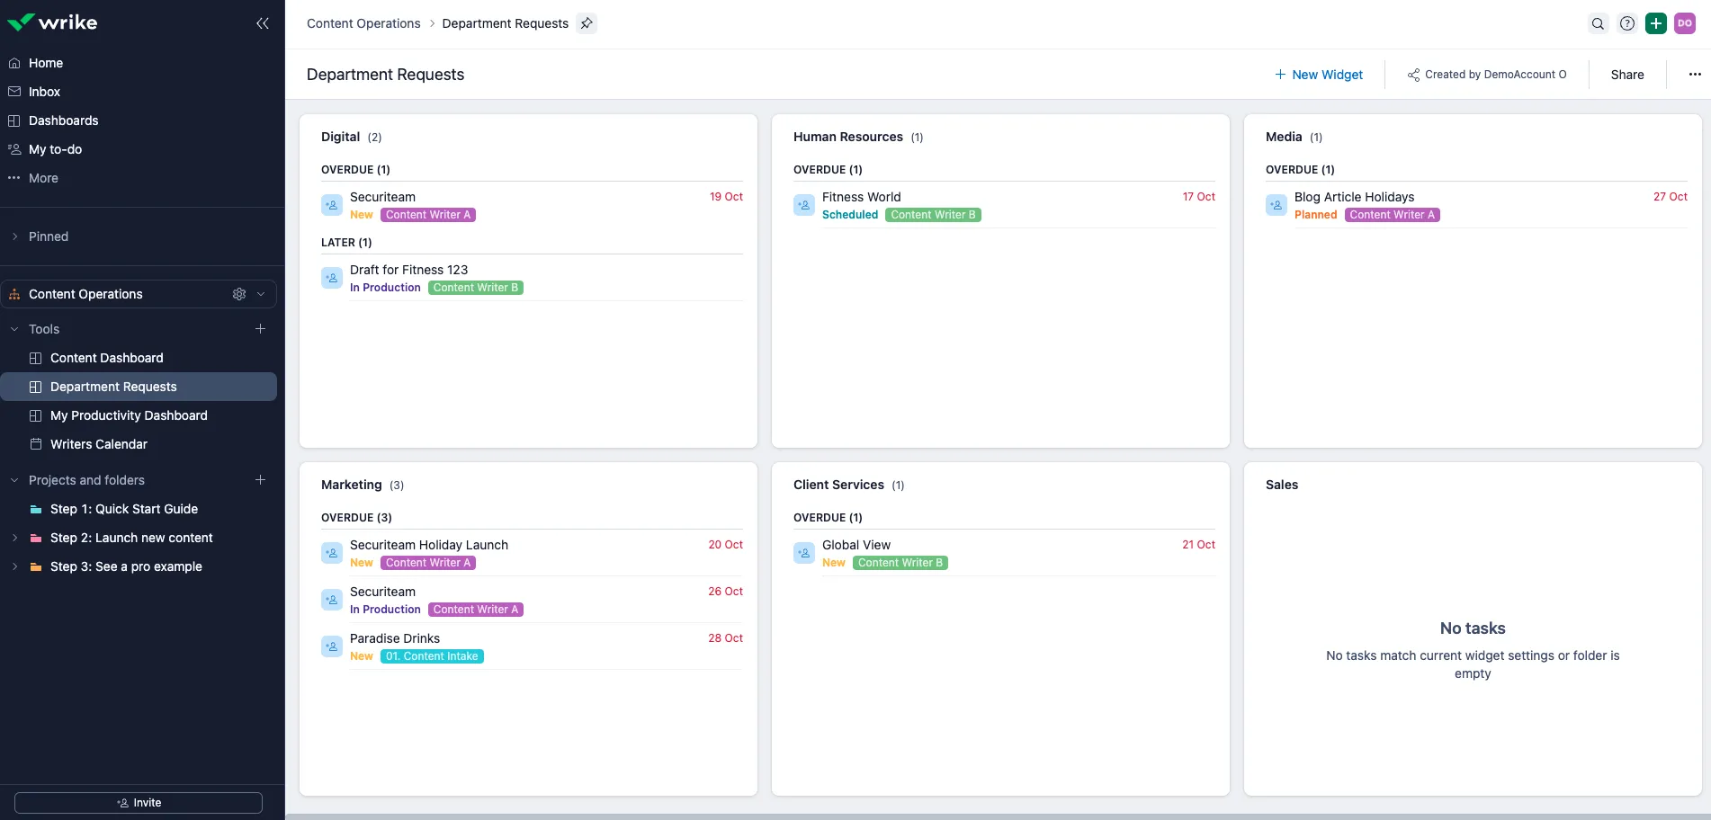The height and width of the screenshot is (820, 1711).
Task: Add a new tool with plus icon
Action: pos(261,329)
